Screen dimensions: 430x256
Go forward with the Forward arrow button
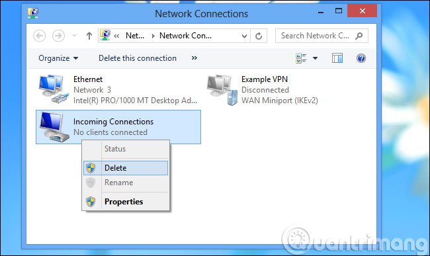click(58, 36)
